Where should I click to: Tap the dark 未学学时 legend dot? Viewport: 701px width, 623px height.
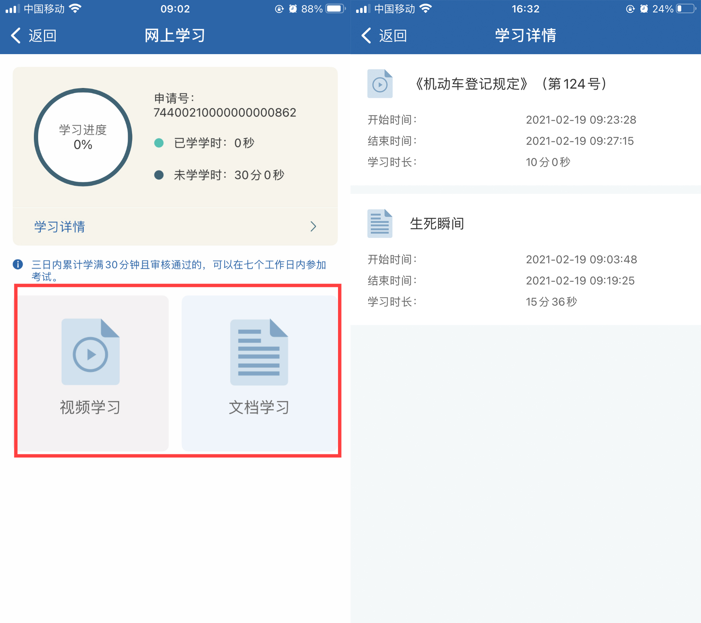click(159, 175)
